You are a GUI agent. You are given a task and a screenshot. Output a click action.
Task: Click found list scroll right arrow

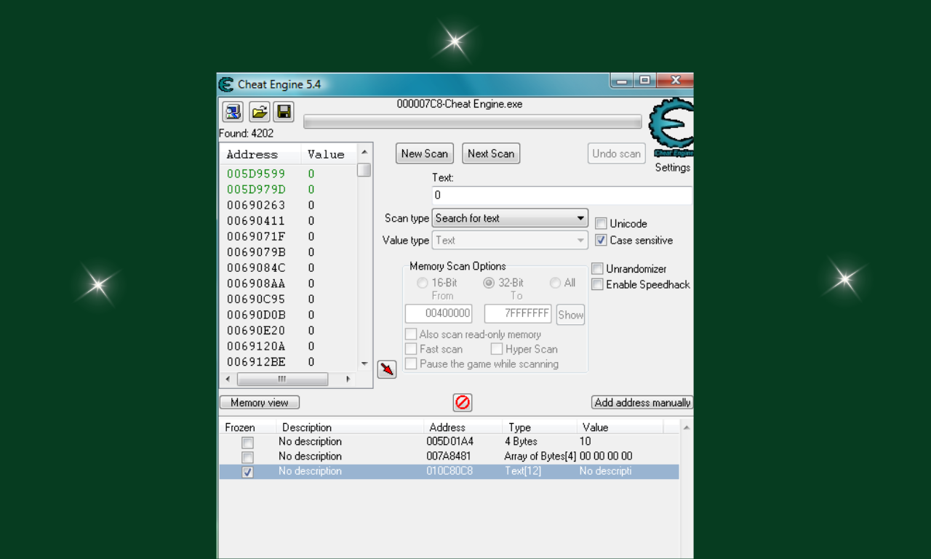pyautogui.click(x=348, y=379)
